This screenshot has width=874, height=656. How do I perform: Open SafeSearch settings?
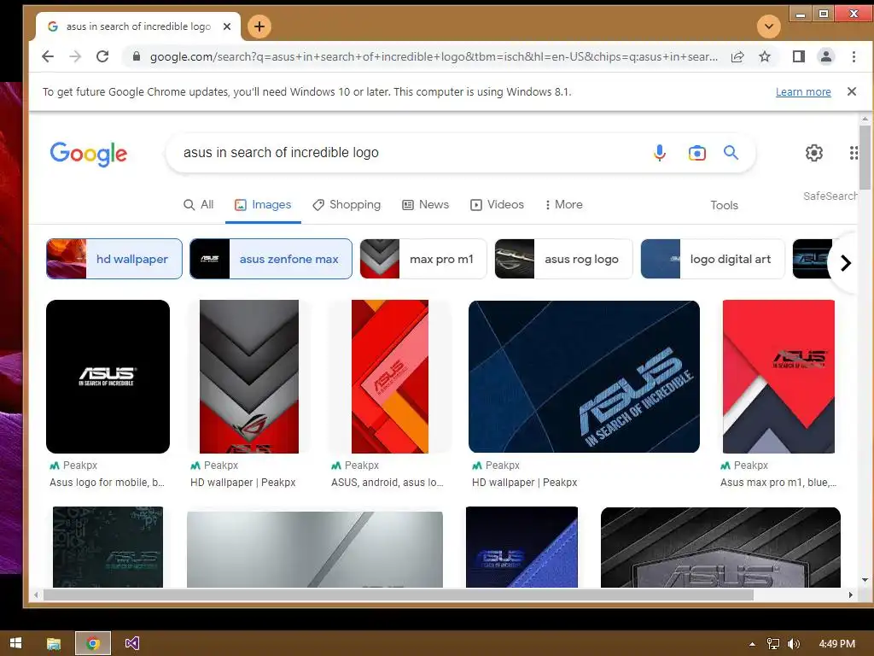830,196
